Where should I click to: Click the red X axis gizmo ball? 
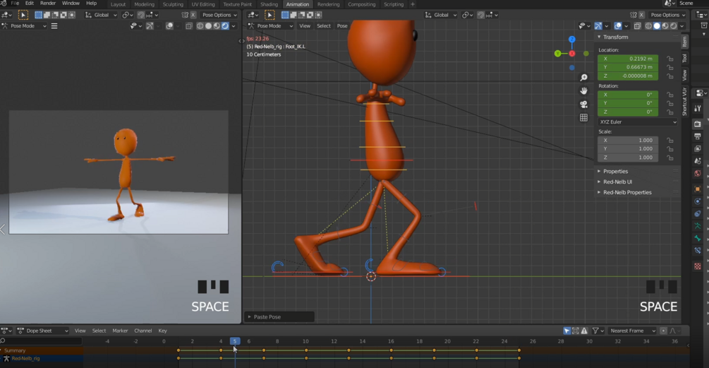click(x=572, y=54)
